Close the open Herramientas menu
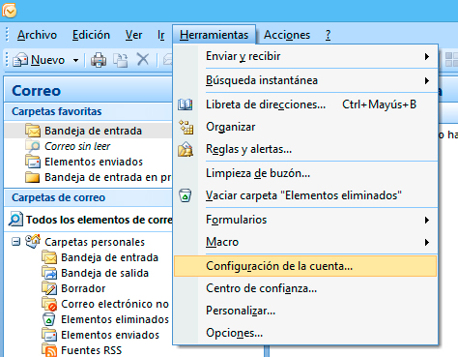This screenshot has width=458, height=357. [x=214, y=35]
